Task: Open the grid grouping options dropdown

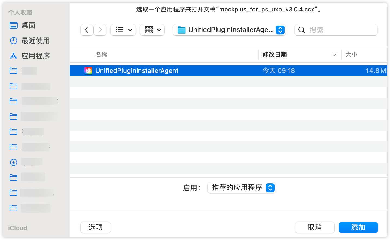Action: pos(152,30)
